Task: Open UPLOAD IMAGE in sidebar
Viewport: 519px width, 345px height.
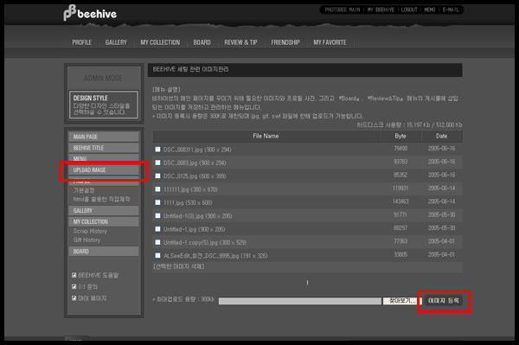Action: click(x=104, y=170)
